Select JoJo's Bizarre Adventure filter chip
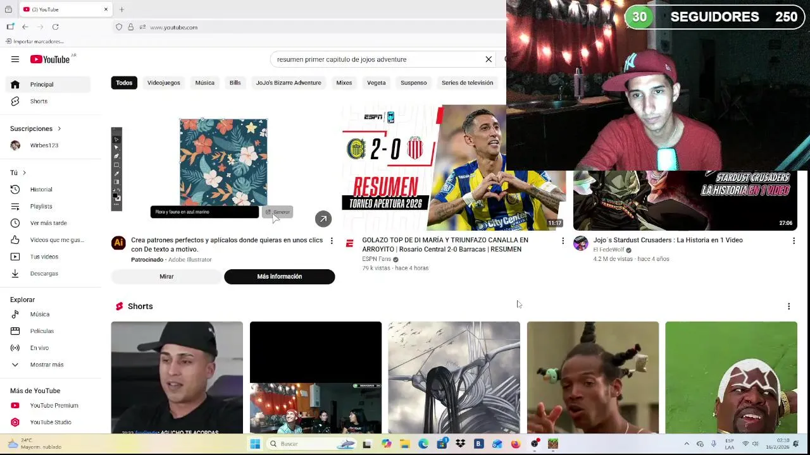Screen dimensions: 810x455 click(x=289, y=83)
